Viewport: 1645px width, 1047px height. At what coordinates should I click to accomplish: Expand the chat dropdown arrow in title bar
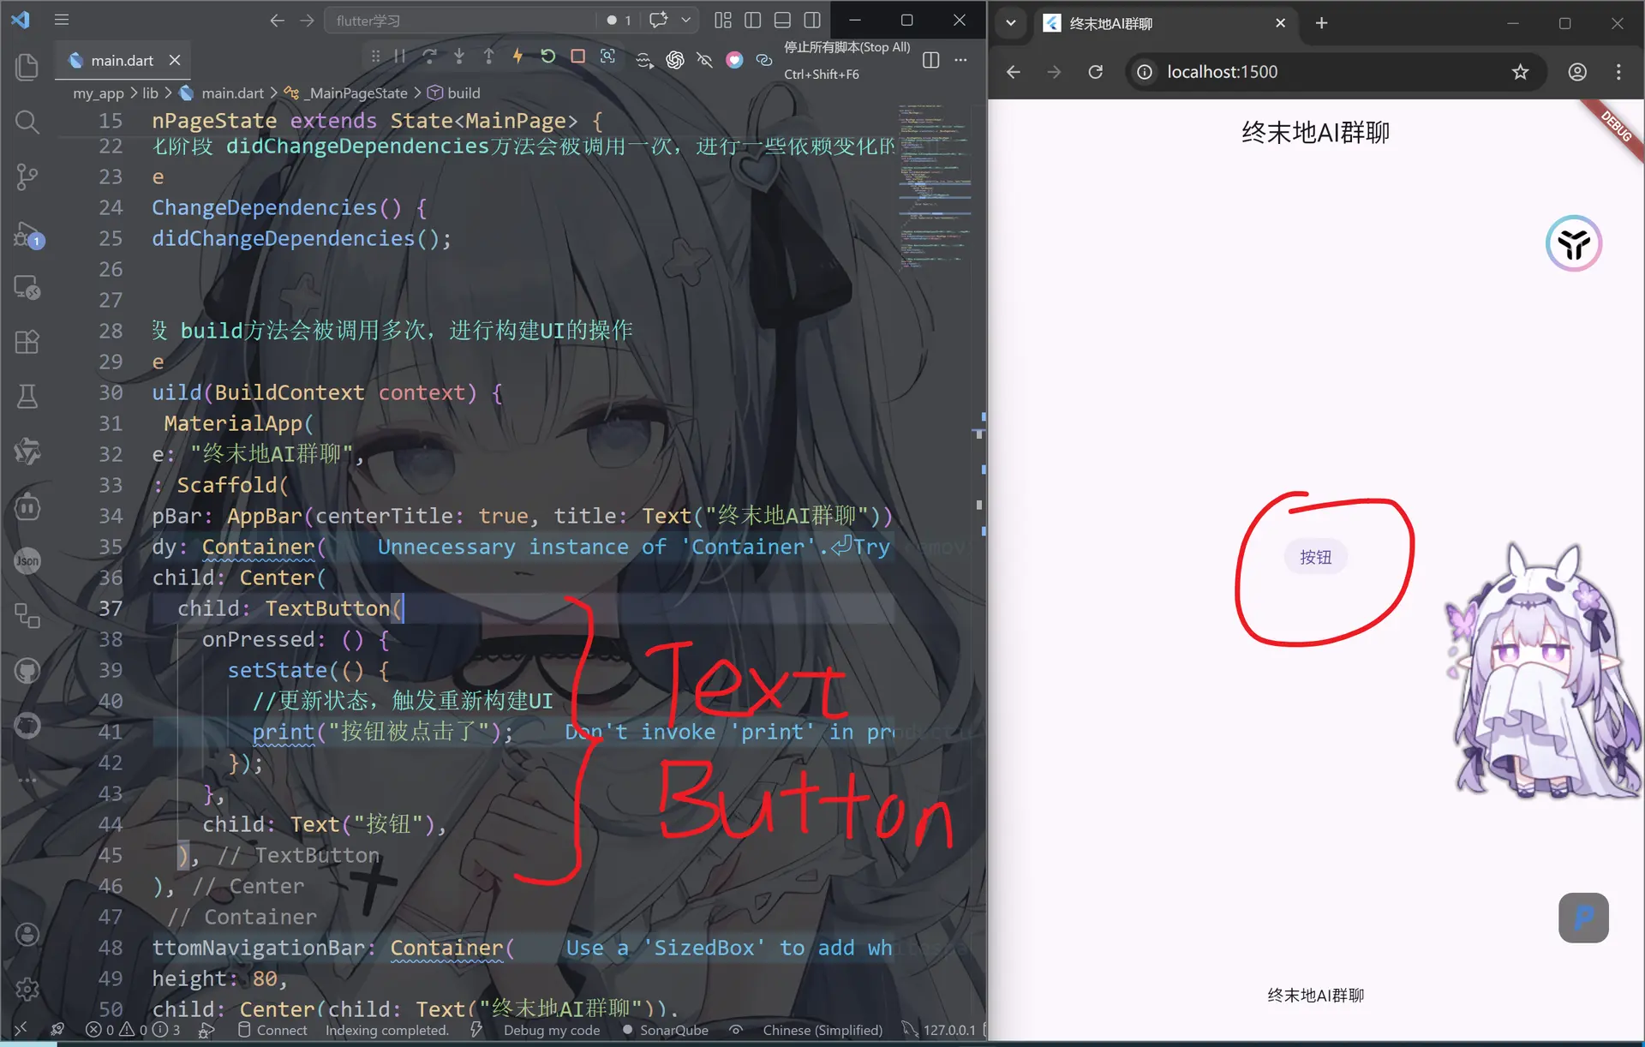click(x=685, y=20)
